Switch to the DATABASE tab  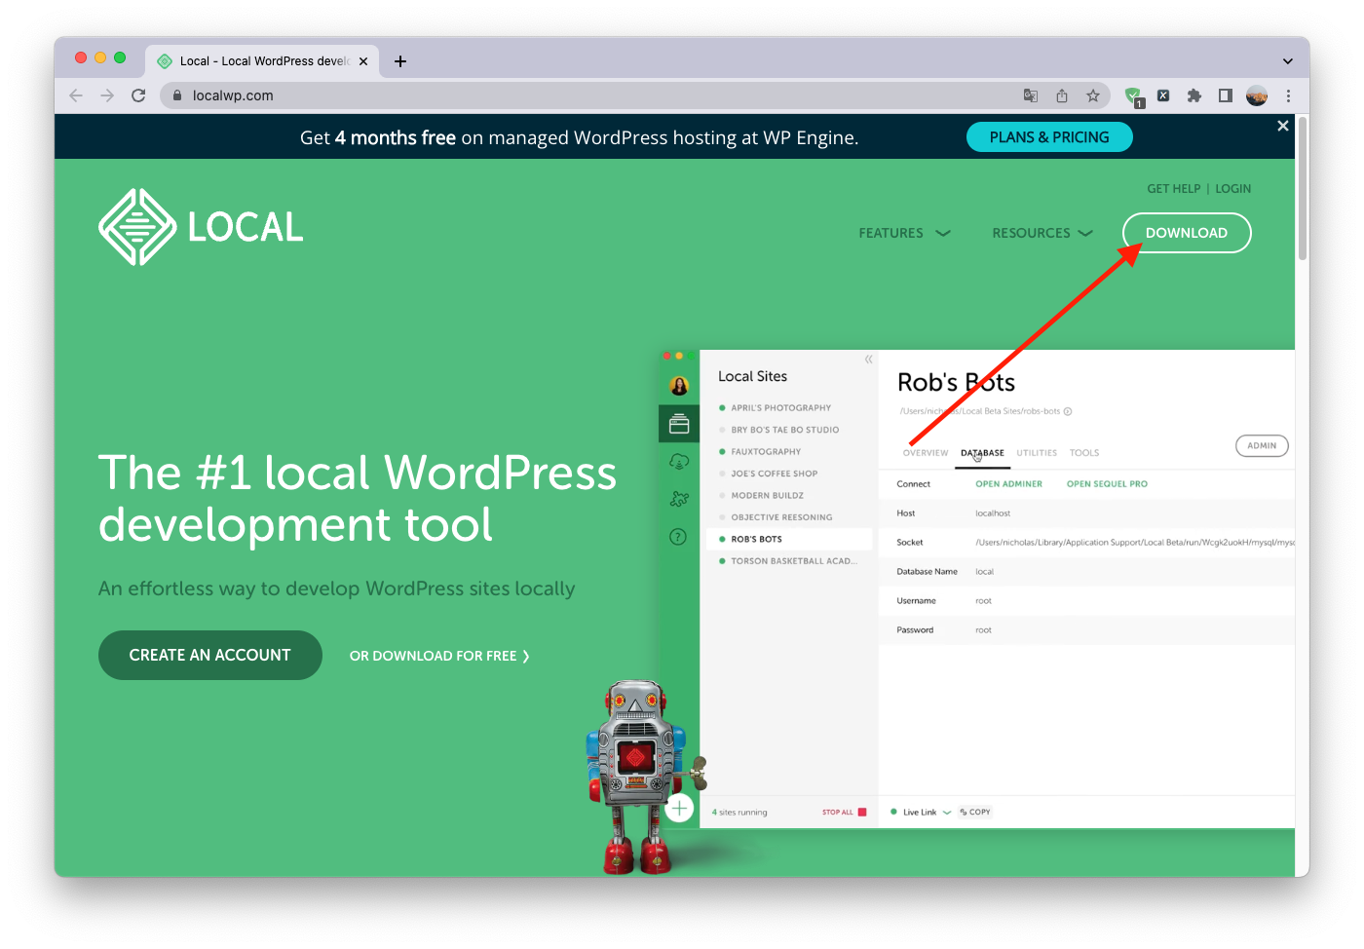pyautogui.click(x=982, y=453)
